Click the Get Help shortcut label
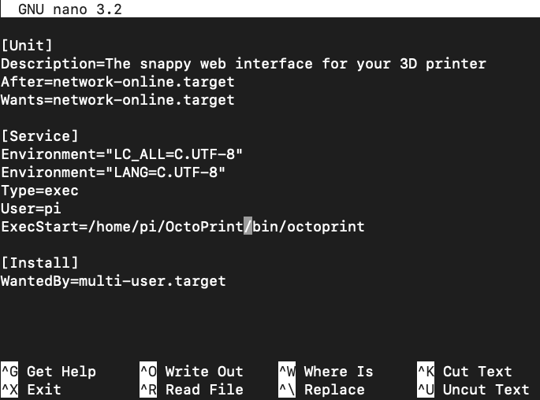The height and width of the screenshot is (400, 540). pos(61,372)
